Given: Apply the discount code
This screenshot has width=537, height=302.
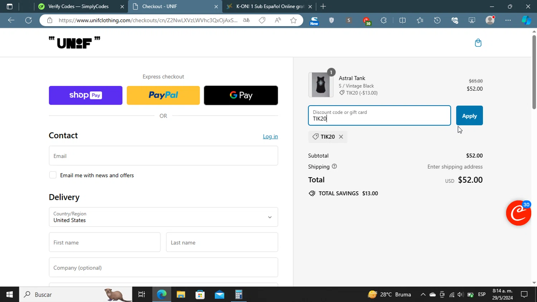Looking at the screenshot, I should click(x=469, y=116).
